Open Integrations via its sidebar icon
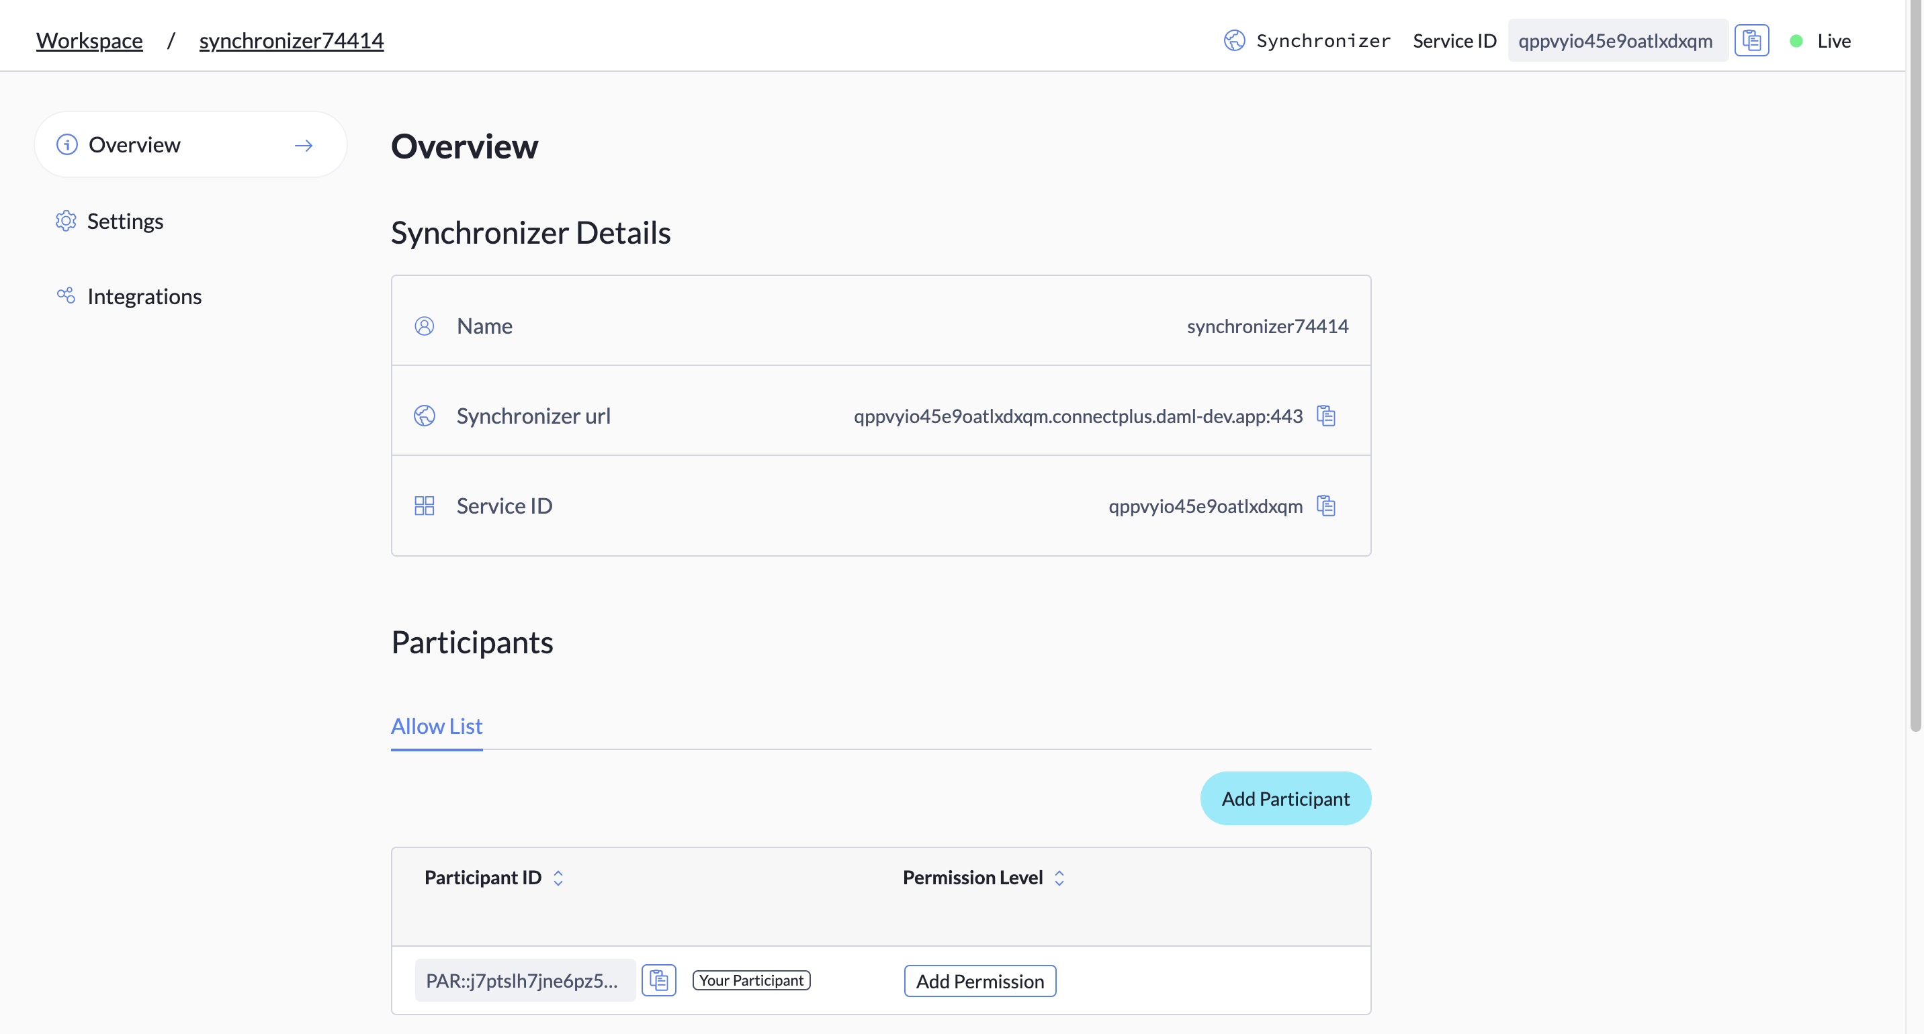 click(66, 295)
